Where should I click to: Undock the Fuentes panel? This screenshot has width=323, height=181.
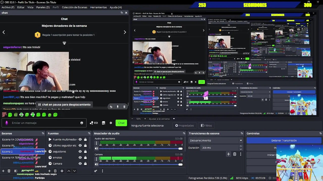pos(89,133)
